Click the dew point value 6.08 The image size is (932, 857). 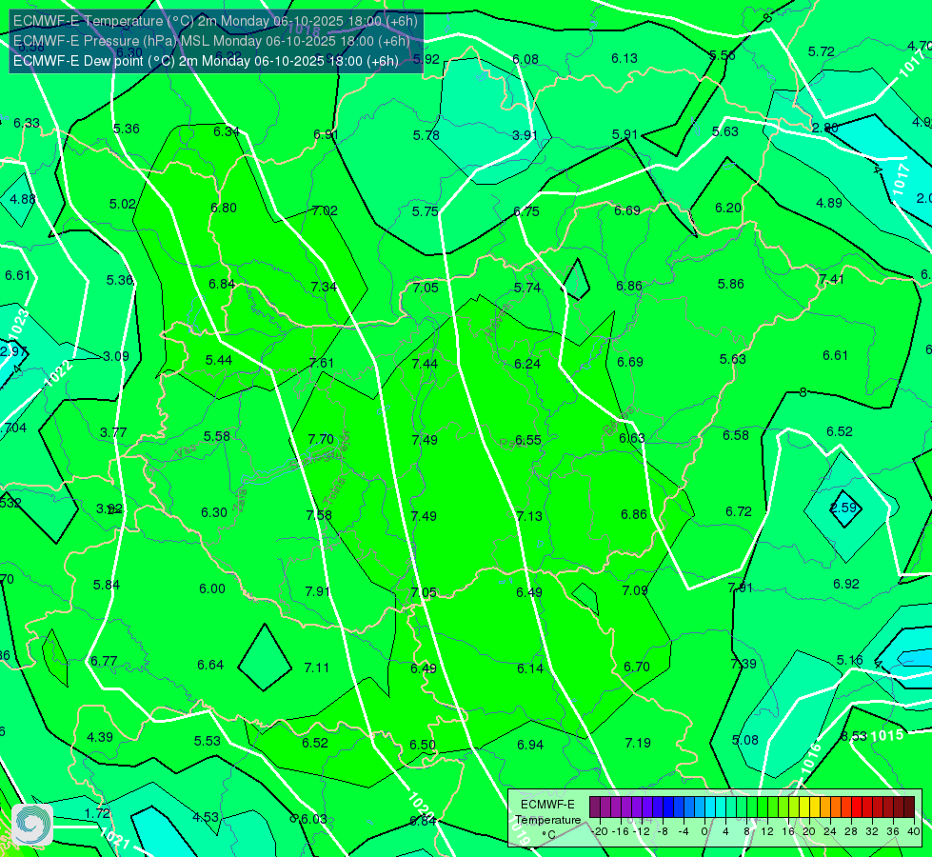coord(525,59)
